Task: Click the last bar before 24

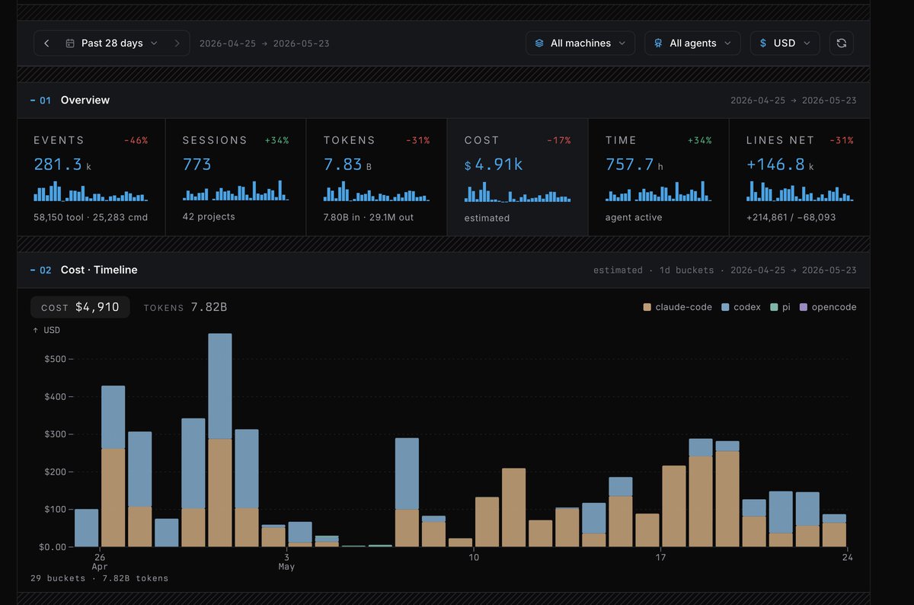Action: pyautogui.click(x=834, y=530)
